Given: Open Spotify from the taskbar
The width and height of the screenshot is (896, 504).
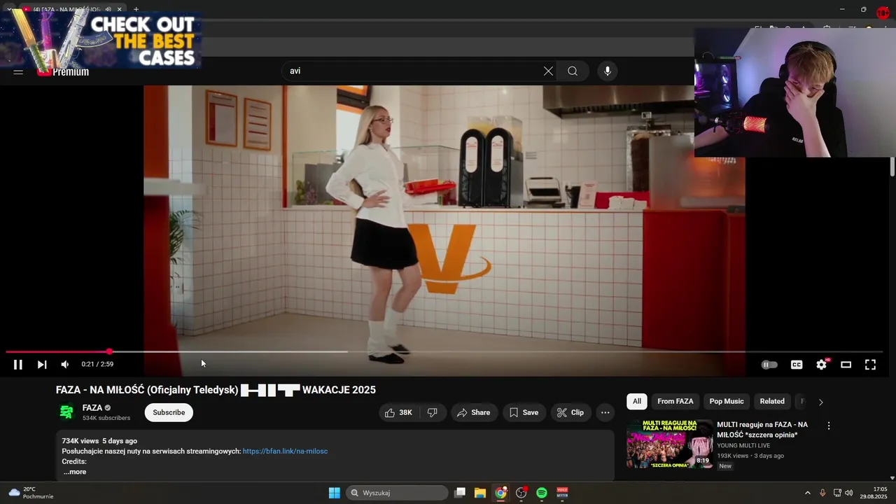Looking at the screenshot, I should click(542, 493).
